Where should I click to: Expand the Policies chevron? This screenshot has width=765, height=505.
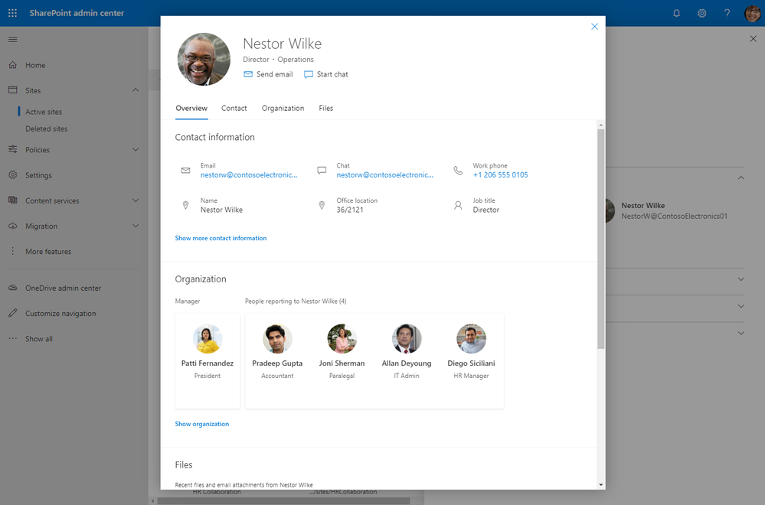[x=136, y=150]
